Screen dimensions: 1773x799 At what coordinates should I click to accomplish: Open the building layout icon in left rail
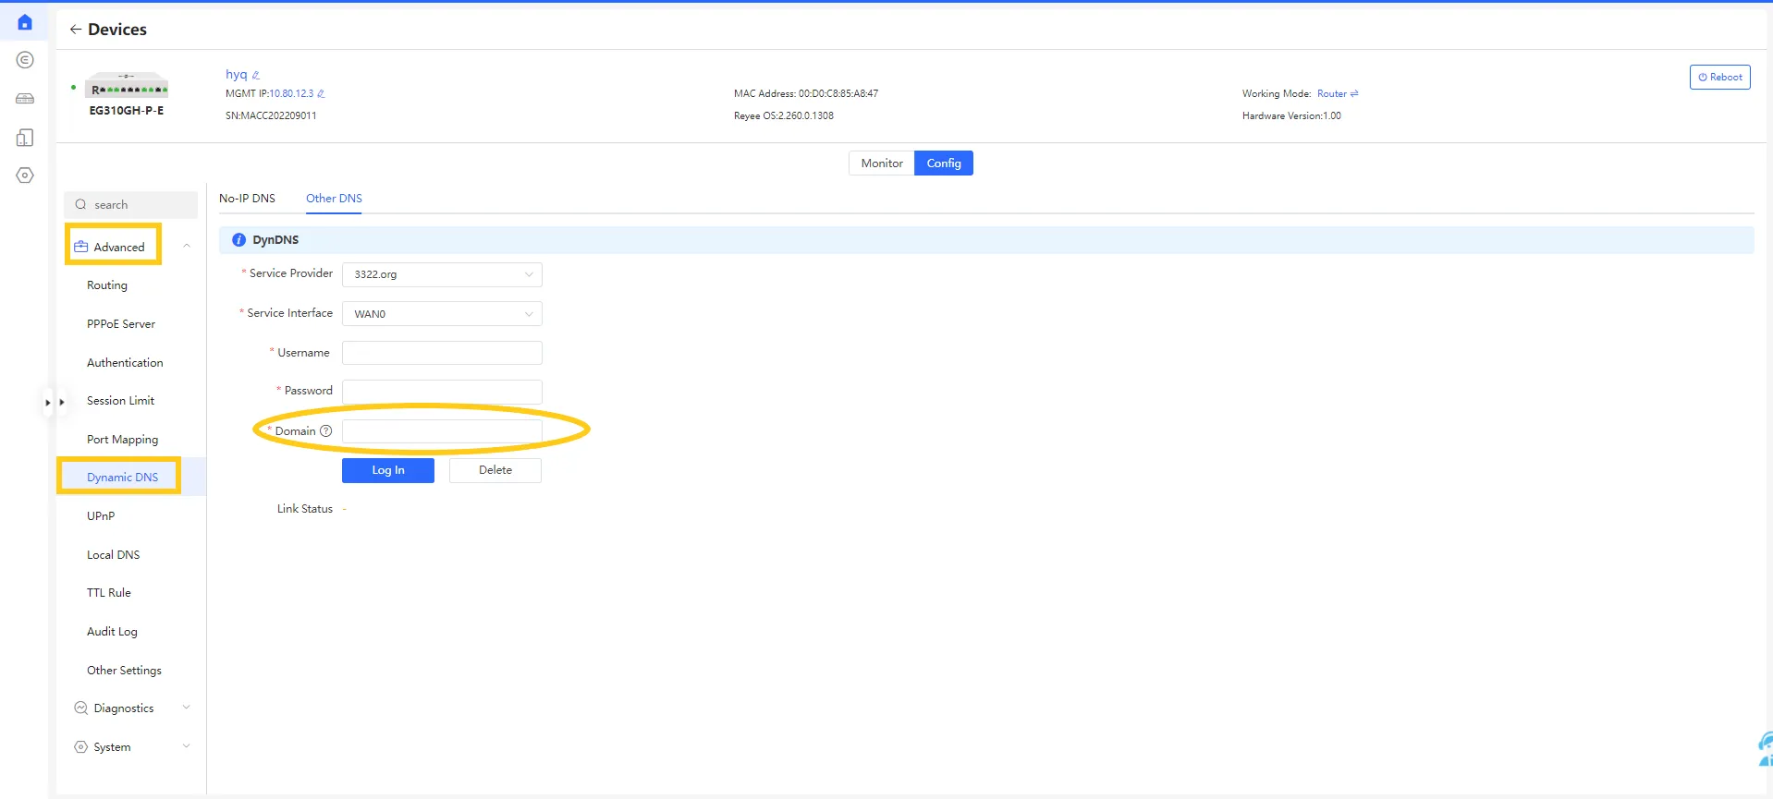pos(25,138)
